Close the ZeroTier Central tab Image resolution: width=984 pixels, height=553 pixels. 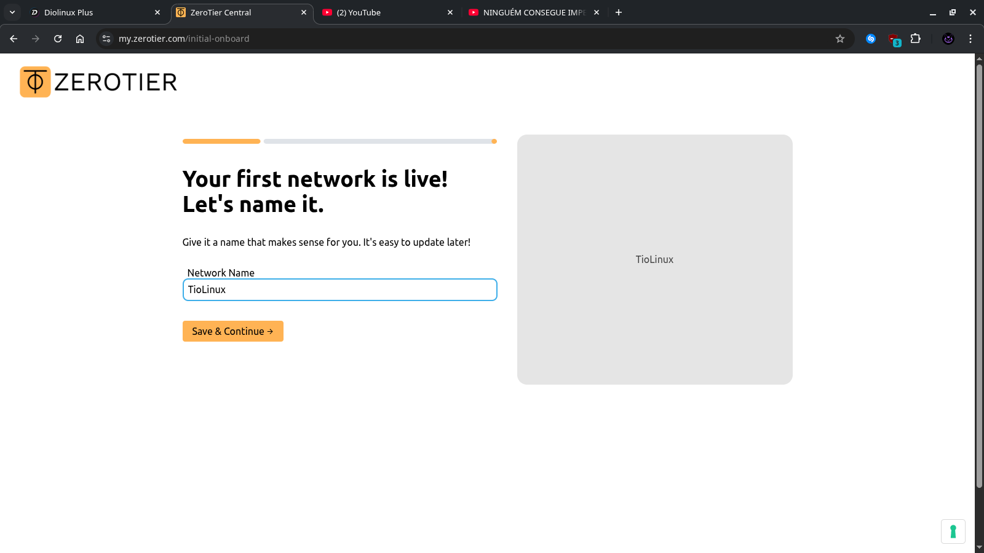(x=304, y=12)
